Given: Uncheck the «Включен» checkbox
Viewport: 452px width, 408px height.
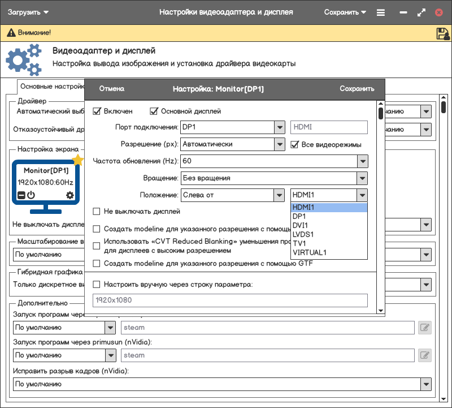Looking at the screenshot, I should click(x=97, y=111).
